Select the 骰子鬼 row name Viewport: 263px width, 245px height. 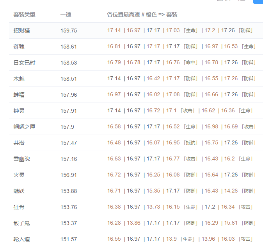point(21,223)
